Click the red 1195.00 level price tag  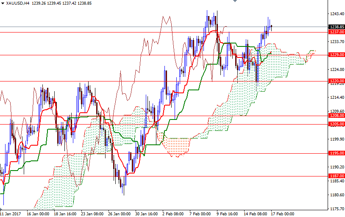[x=337, y=153]
